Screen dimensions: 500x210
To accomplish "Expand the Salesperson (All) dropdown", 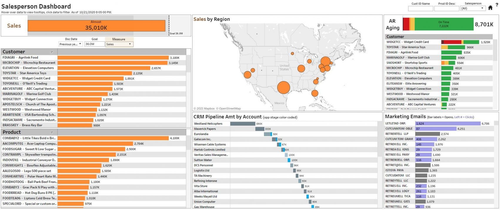I will (x=473, y=9).
